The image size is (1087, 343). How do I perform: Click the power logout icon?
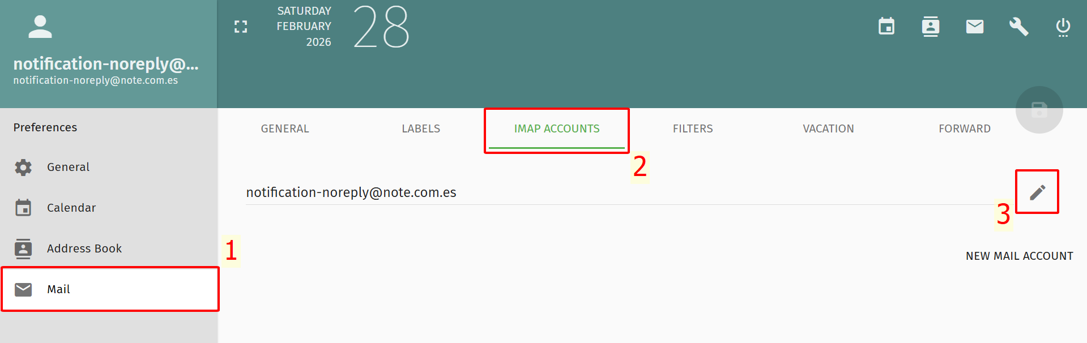click(x=1063, y=27)
